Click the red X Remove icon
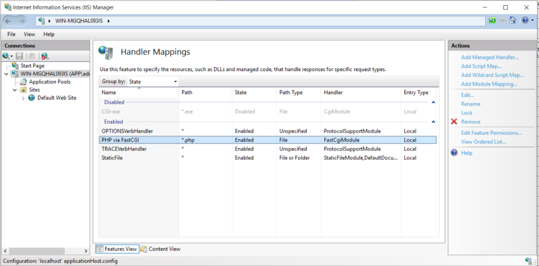 tap(454, 122)
